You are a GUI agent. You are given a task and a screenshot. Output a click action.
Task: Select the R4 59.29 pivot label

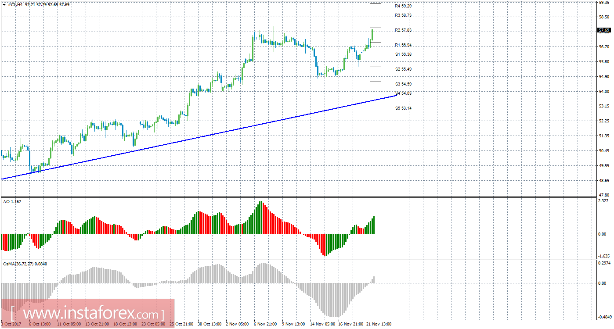click(x=403, y=6)
